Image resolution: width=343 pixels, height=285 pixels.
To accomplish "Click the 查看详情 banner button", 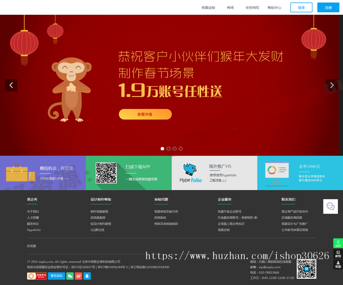I will click(145, 114).
